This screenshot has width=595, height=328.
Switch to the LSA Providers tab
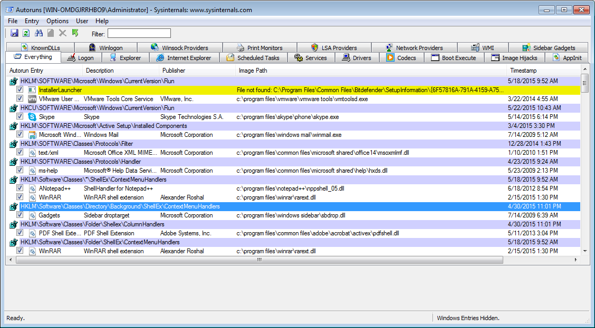(x=334, y=48)
